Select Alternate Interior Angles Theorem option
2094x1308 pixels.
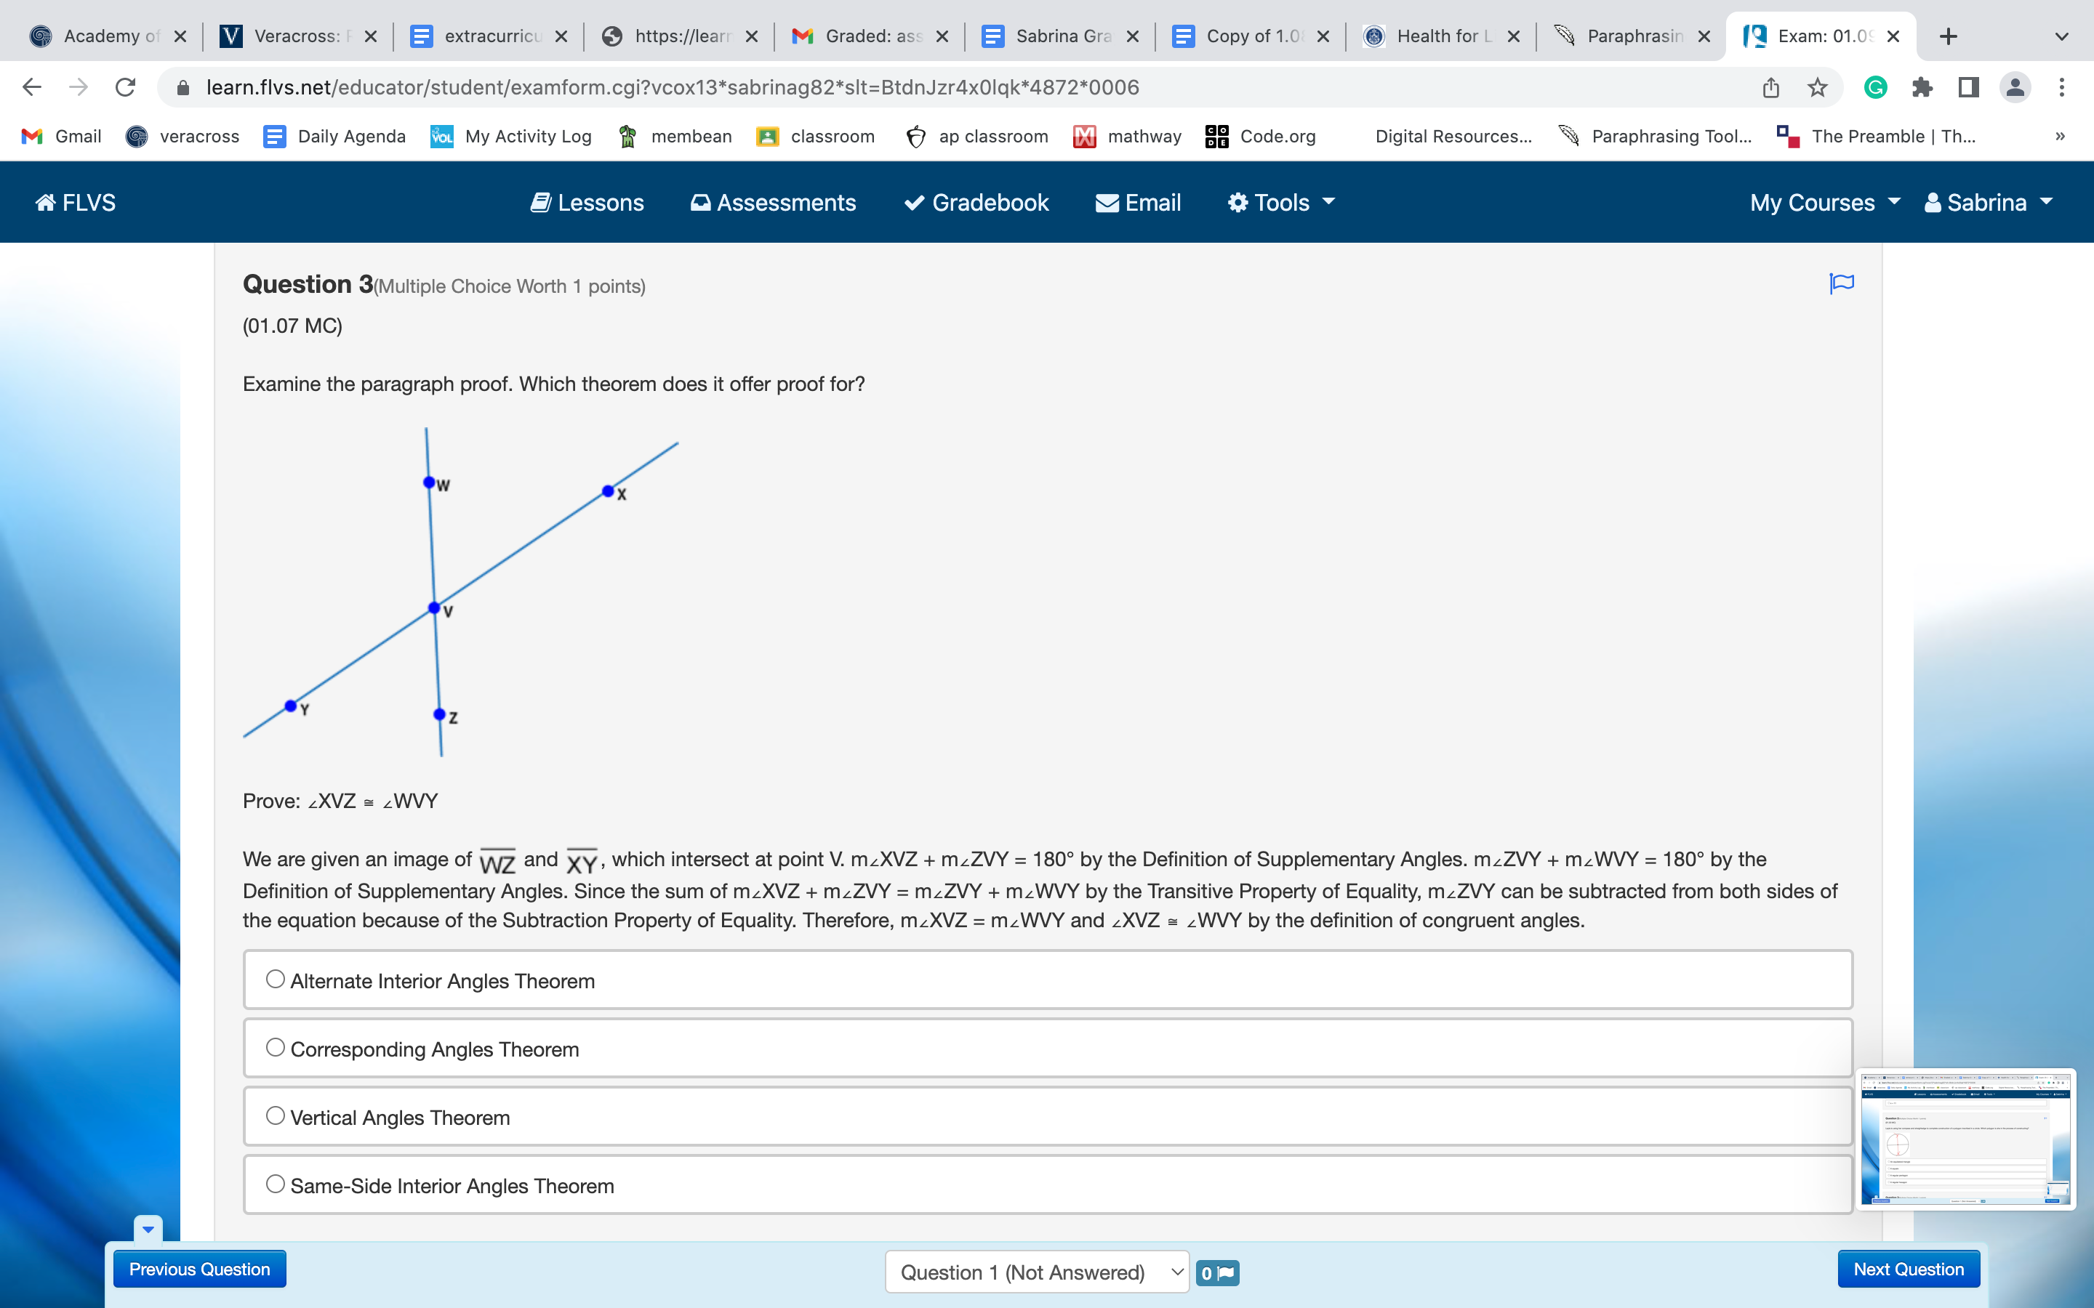275,980
